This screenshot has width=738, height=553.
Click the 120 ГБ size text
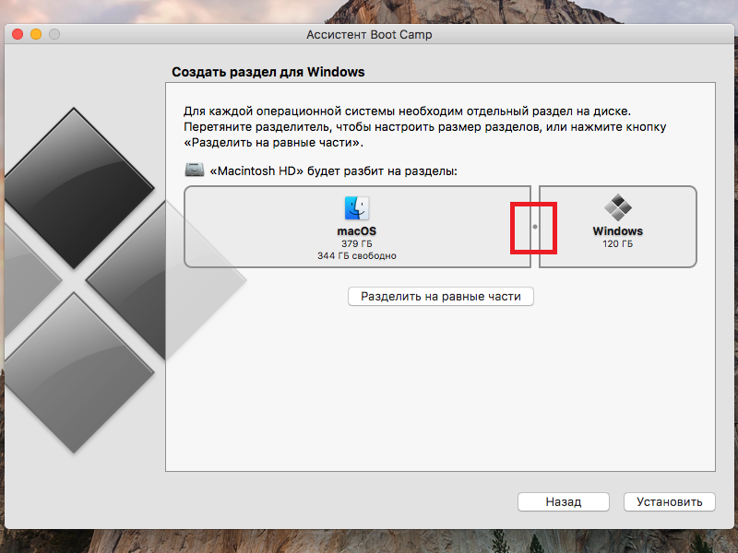click(617, 243)
